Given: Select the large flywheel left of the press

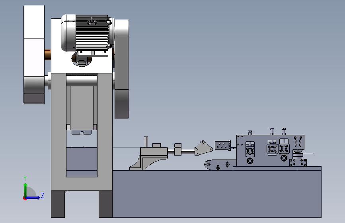Looking at the screenshot, I should pos(34,54).
